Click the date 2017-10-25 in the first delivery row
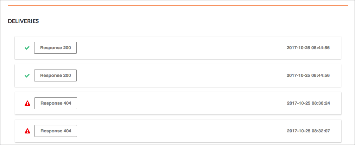 pyautogui.click(x=298, y=48)
